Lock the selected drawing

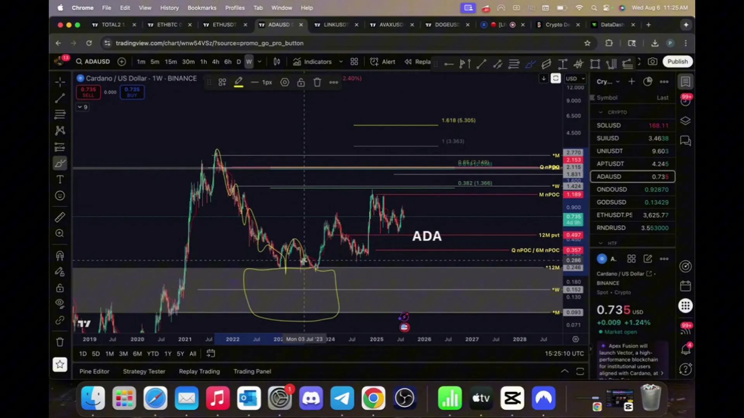[x=301, y=82]
